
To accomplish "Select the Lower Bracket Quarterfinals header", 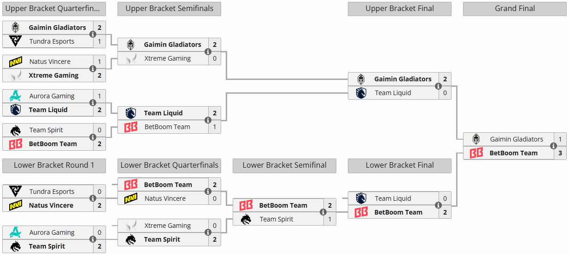I will point(169,165).
